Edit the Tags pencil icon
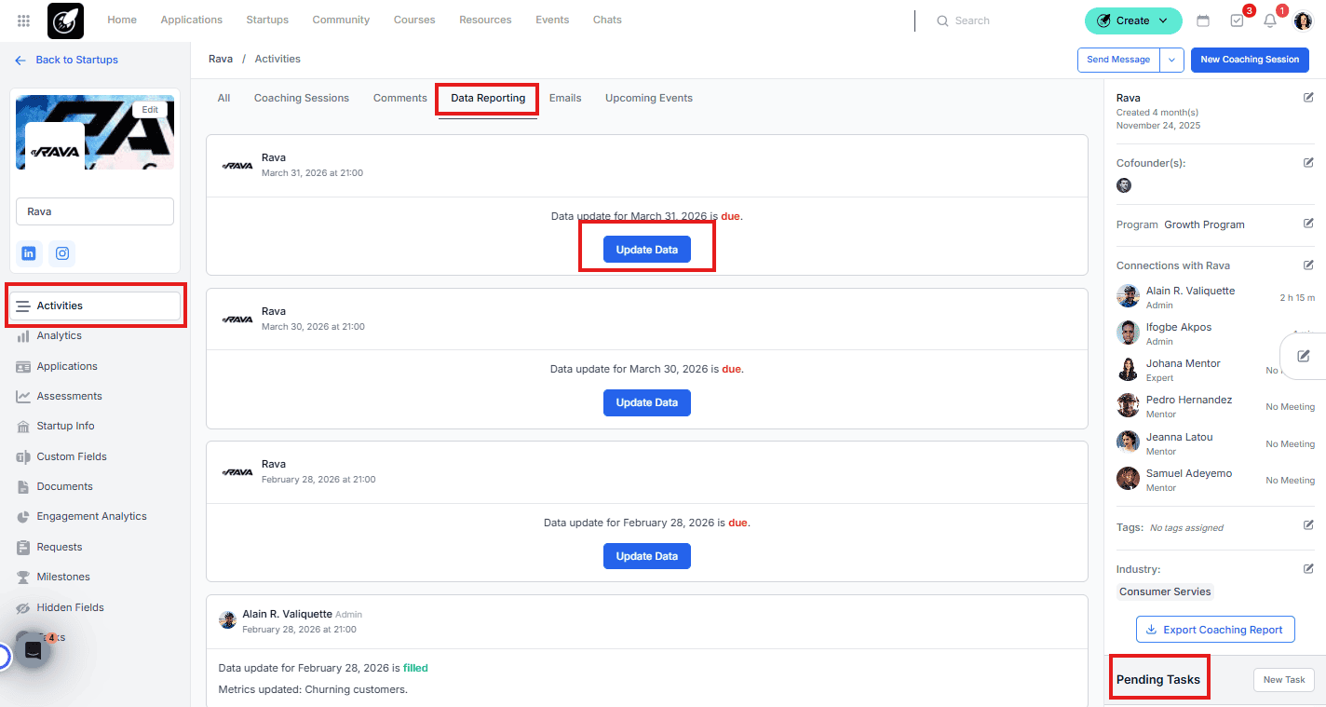The image size is (1326, 707). (x=1308, y=525)
